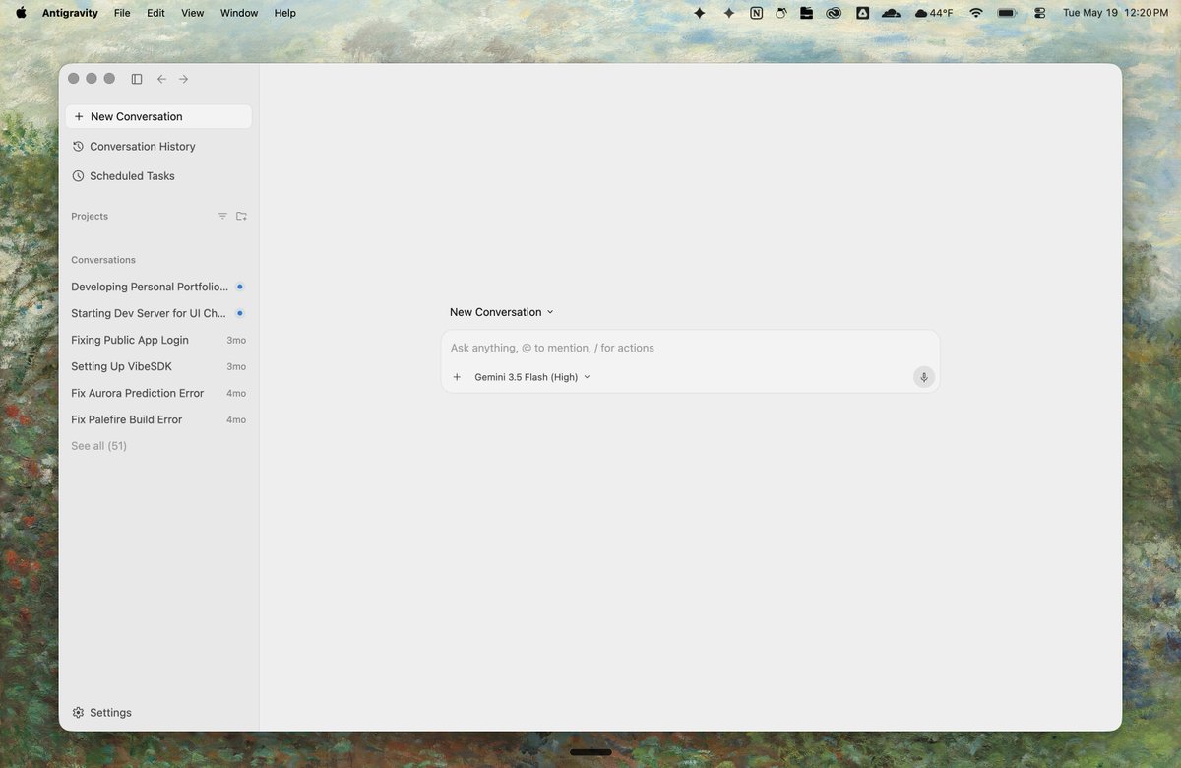
Task: Click in the Ask anything prompt field
Action: coord(689,348)
